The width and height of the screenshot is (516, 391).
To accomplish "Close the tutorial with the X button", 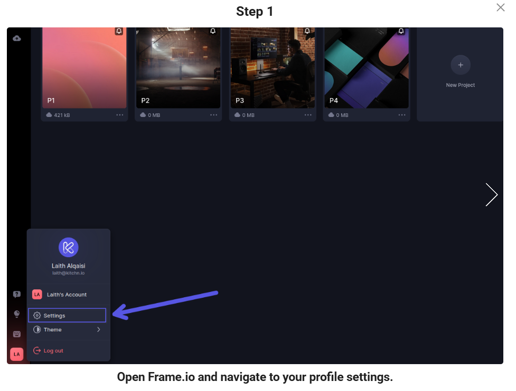I will [500, 7].
